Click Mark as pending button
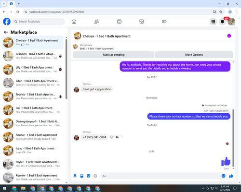This screenshot has height=192, width=241. [x=114, y=55]
